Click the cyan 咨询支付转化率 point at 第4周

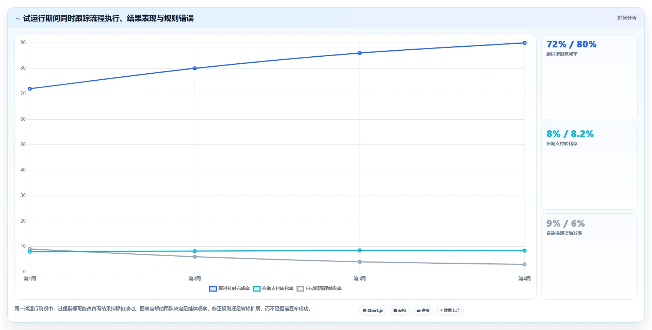[x=524, y=251]
